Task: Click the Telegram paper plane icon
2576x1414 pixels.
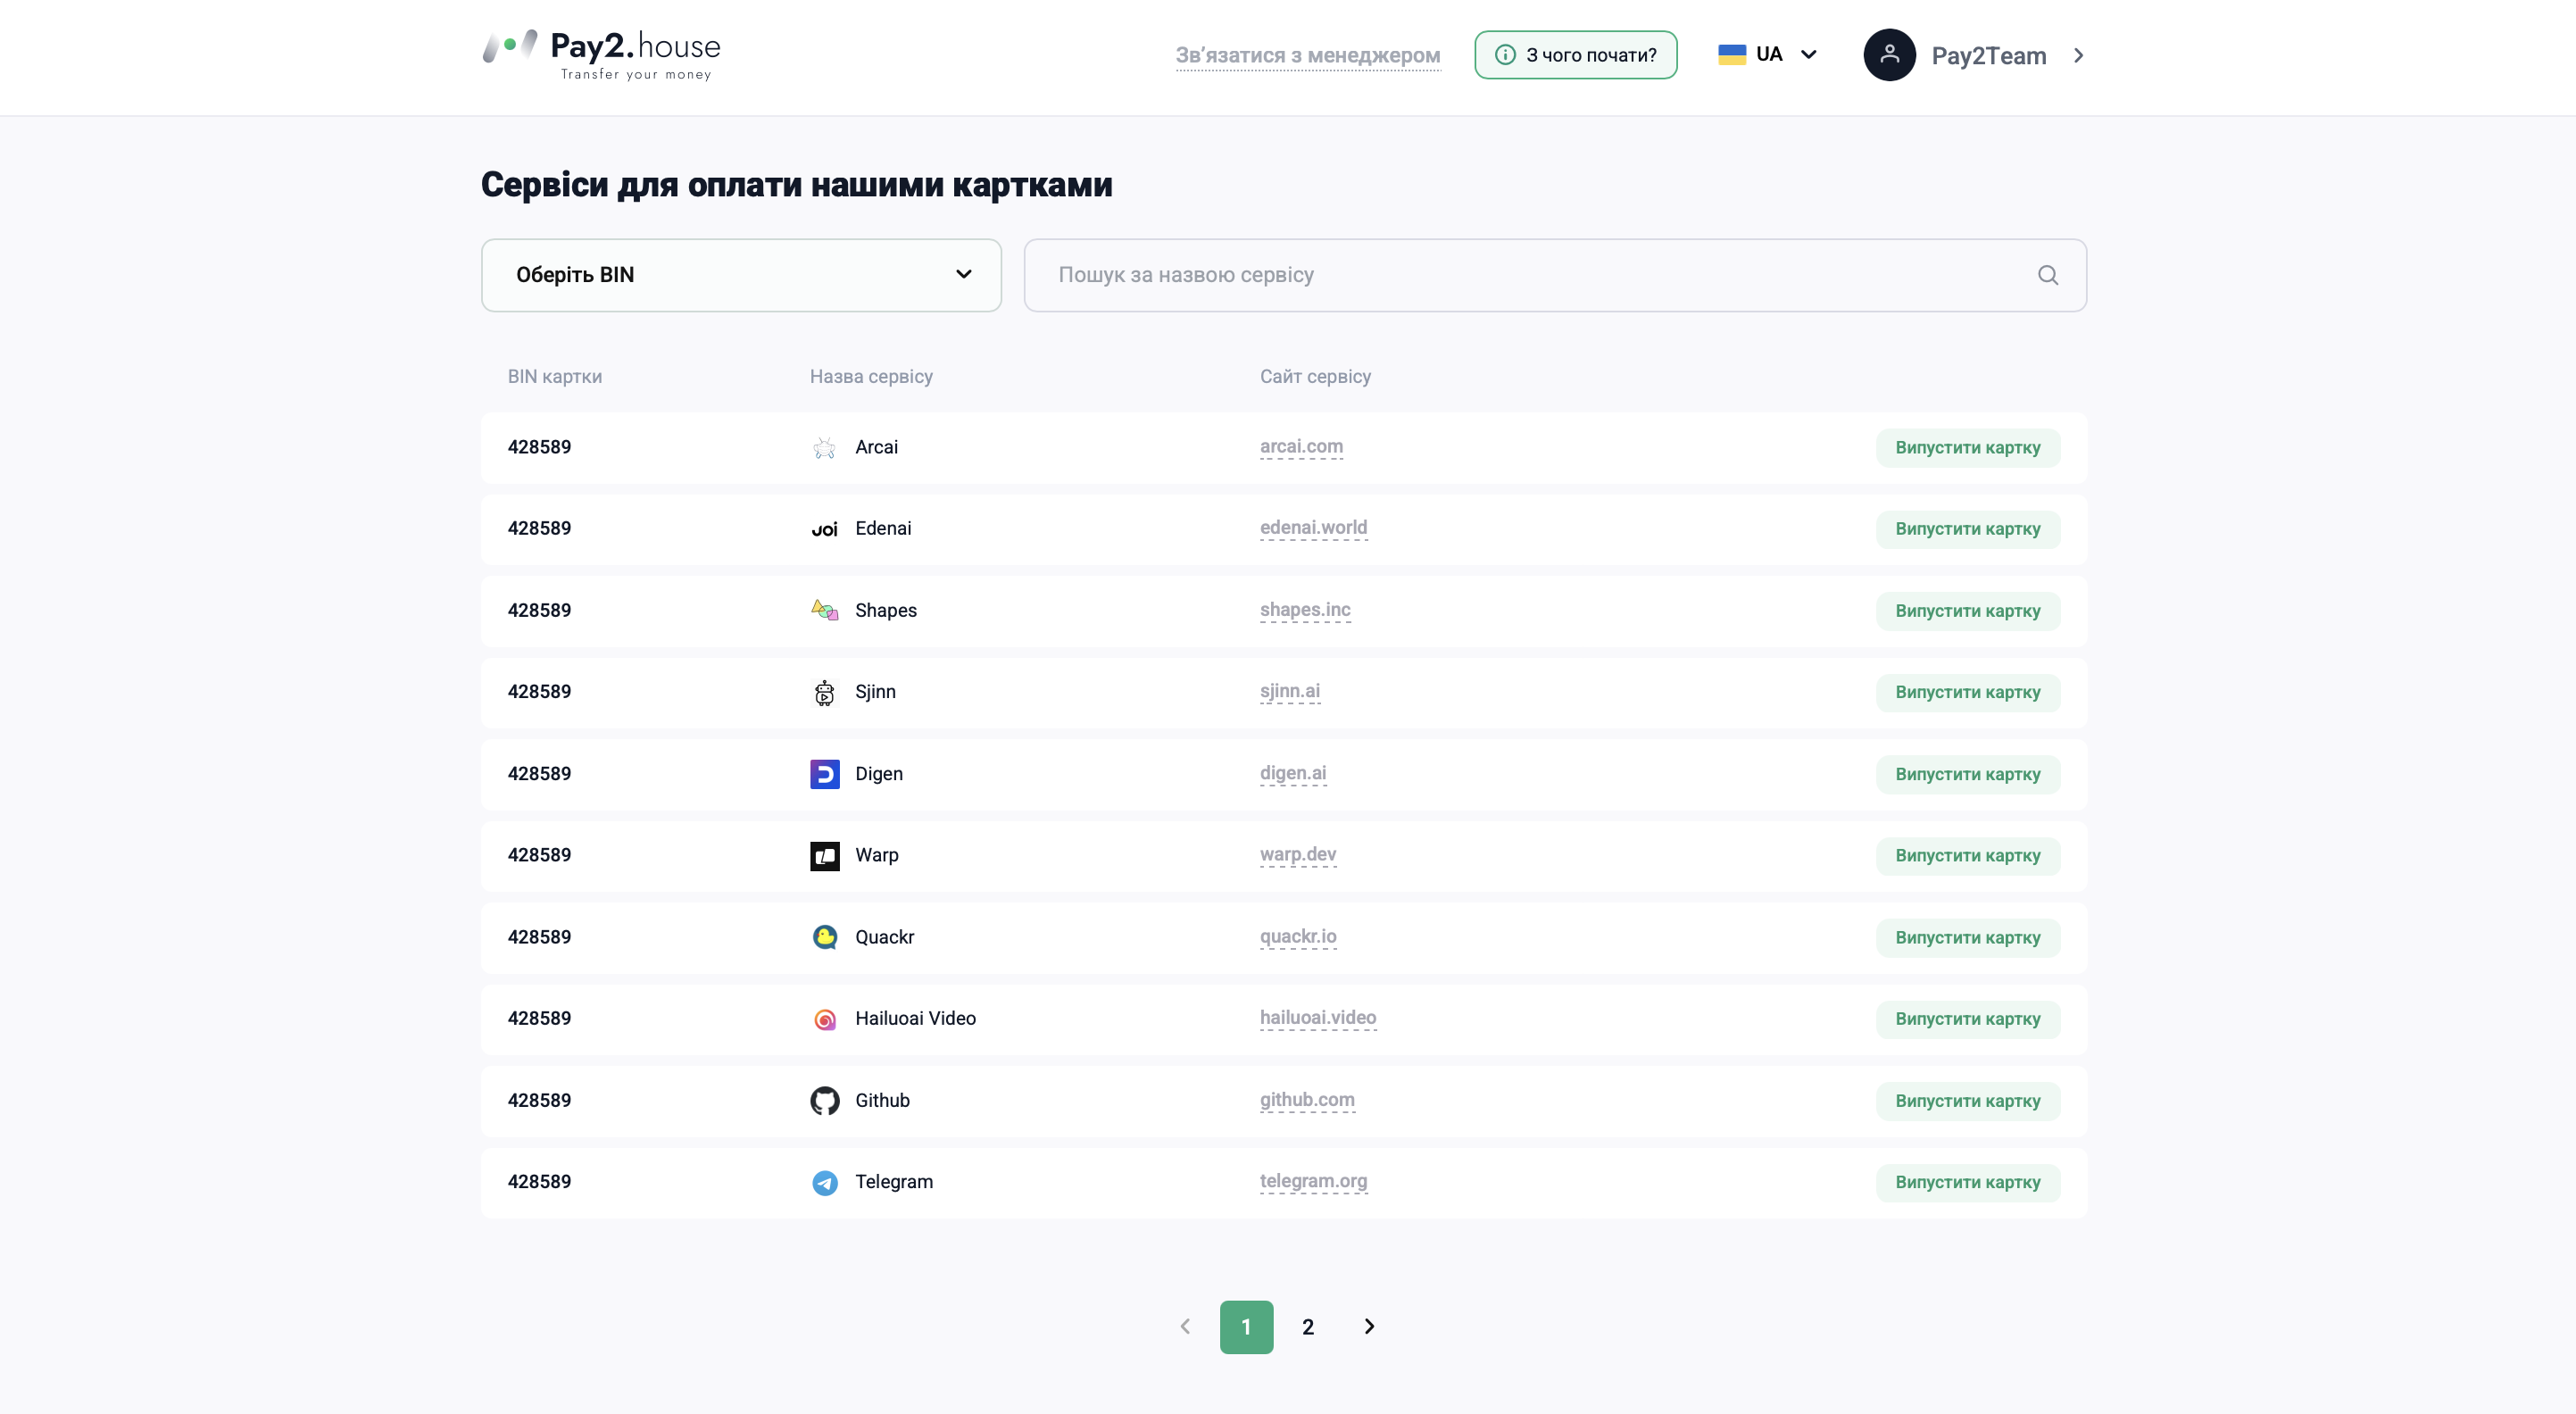Action: tap(824, 1182)
